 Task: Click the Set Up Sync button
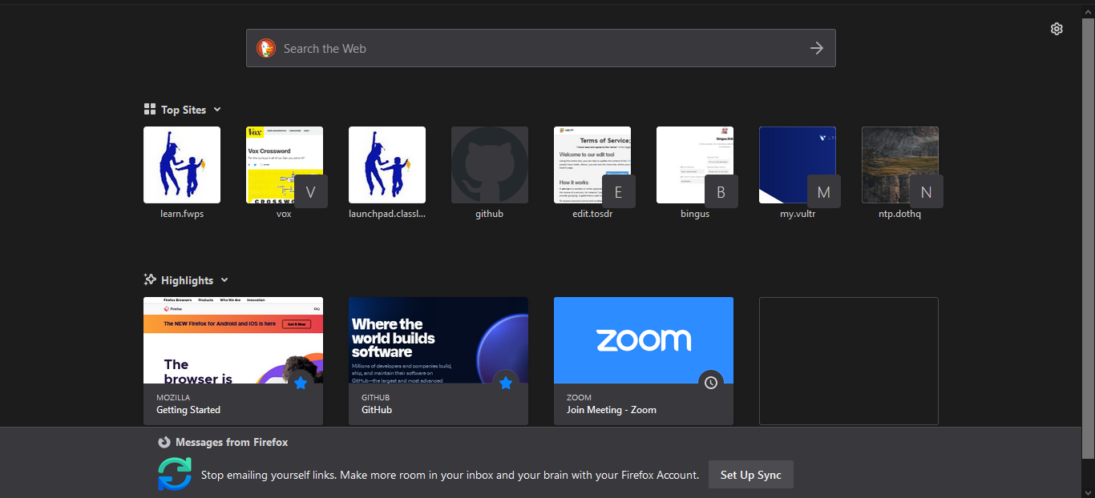751,475
